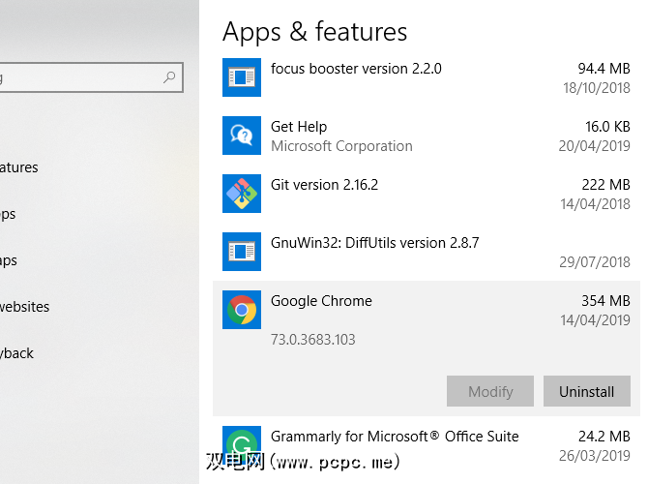The height and width of the screenshot is (484, 648).
Task: Click the Chrome version number 73.0.3683.103
Action: click(x=313, y=340)
